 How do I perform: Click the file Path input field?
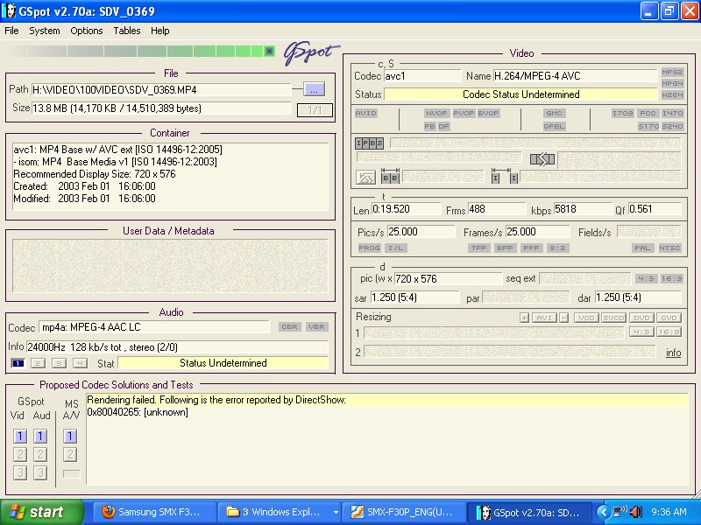(x=161, y=89)
